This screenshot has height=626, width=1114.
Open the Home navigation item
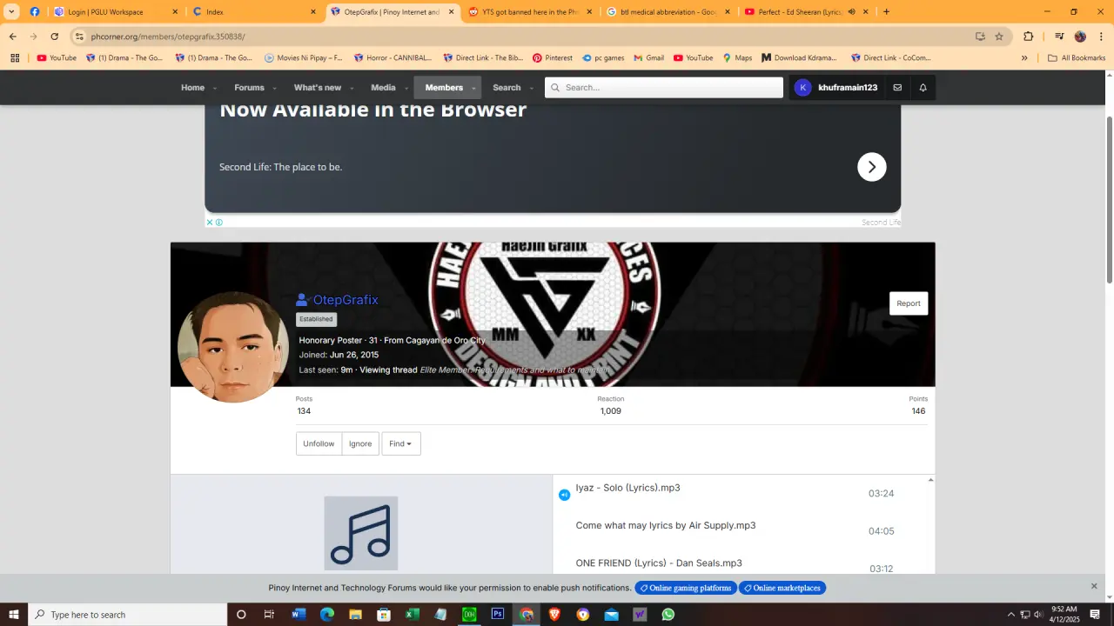point(192,88)
